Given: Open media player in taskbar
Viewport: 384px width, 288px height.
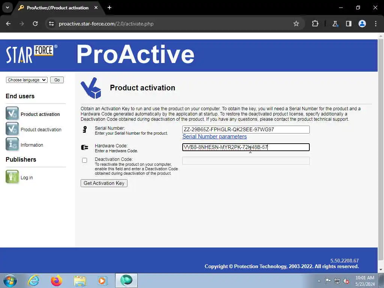Looking at the screenshot, I should 103,280.
